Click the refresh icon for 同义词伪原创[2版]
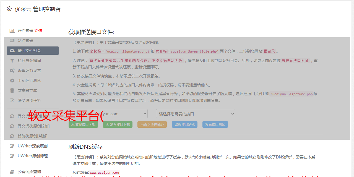354x177 pixels. [12, 126]
